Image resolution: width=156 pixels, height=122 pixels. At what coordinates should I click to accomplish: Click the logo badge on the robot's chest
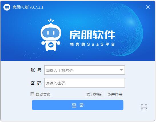(x=51, y=45)
